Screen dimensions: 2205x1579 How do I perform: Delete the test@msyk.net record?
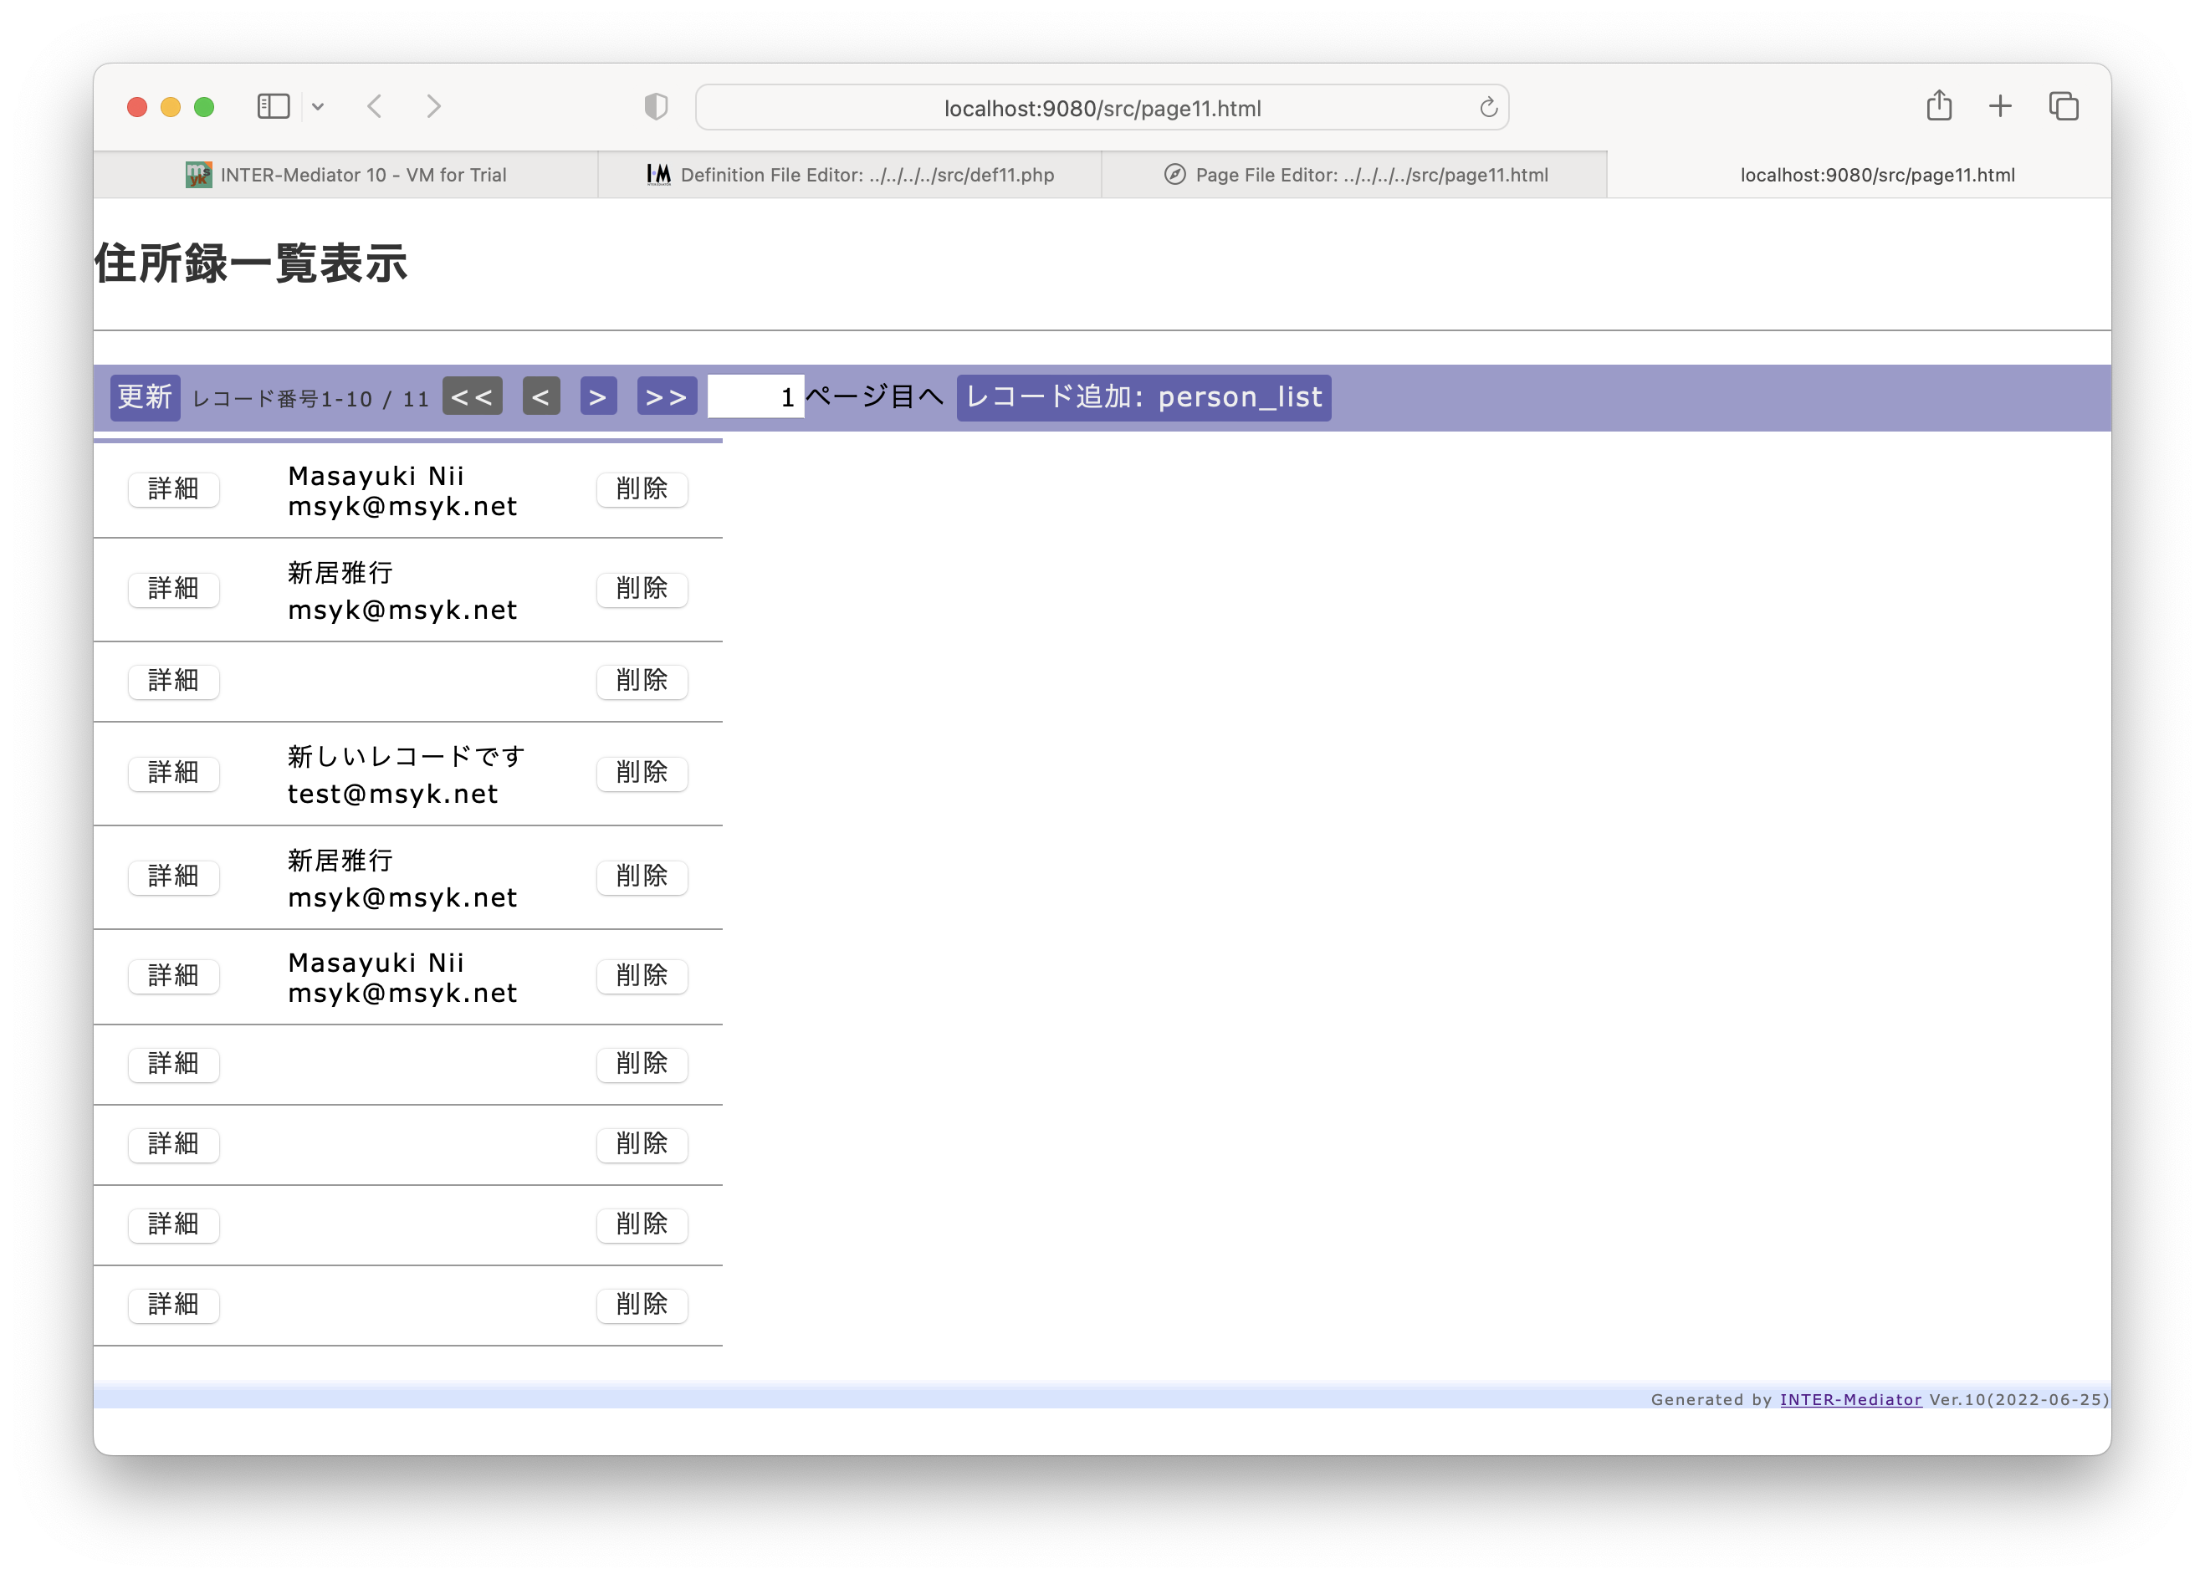click(642, 773)
